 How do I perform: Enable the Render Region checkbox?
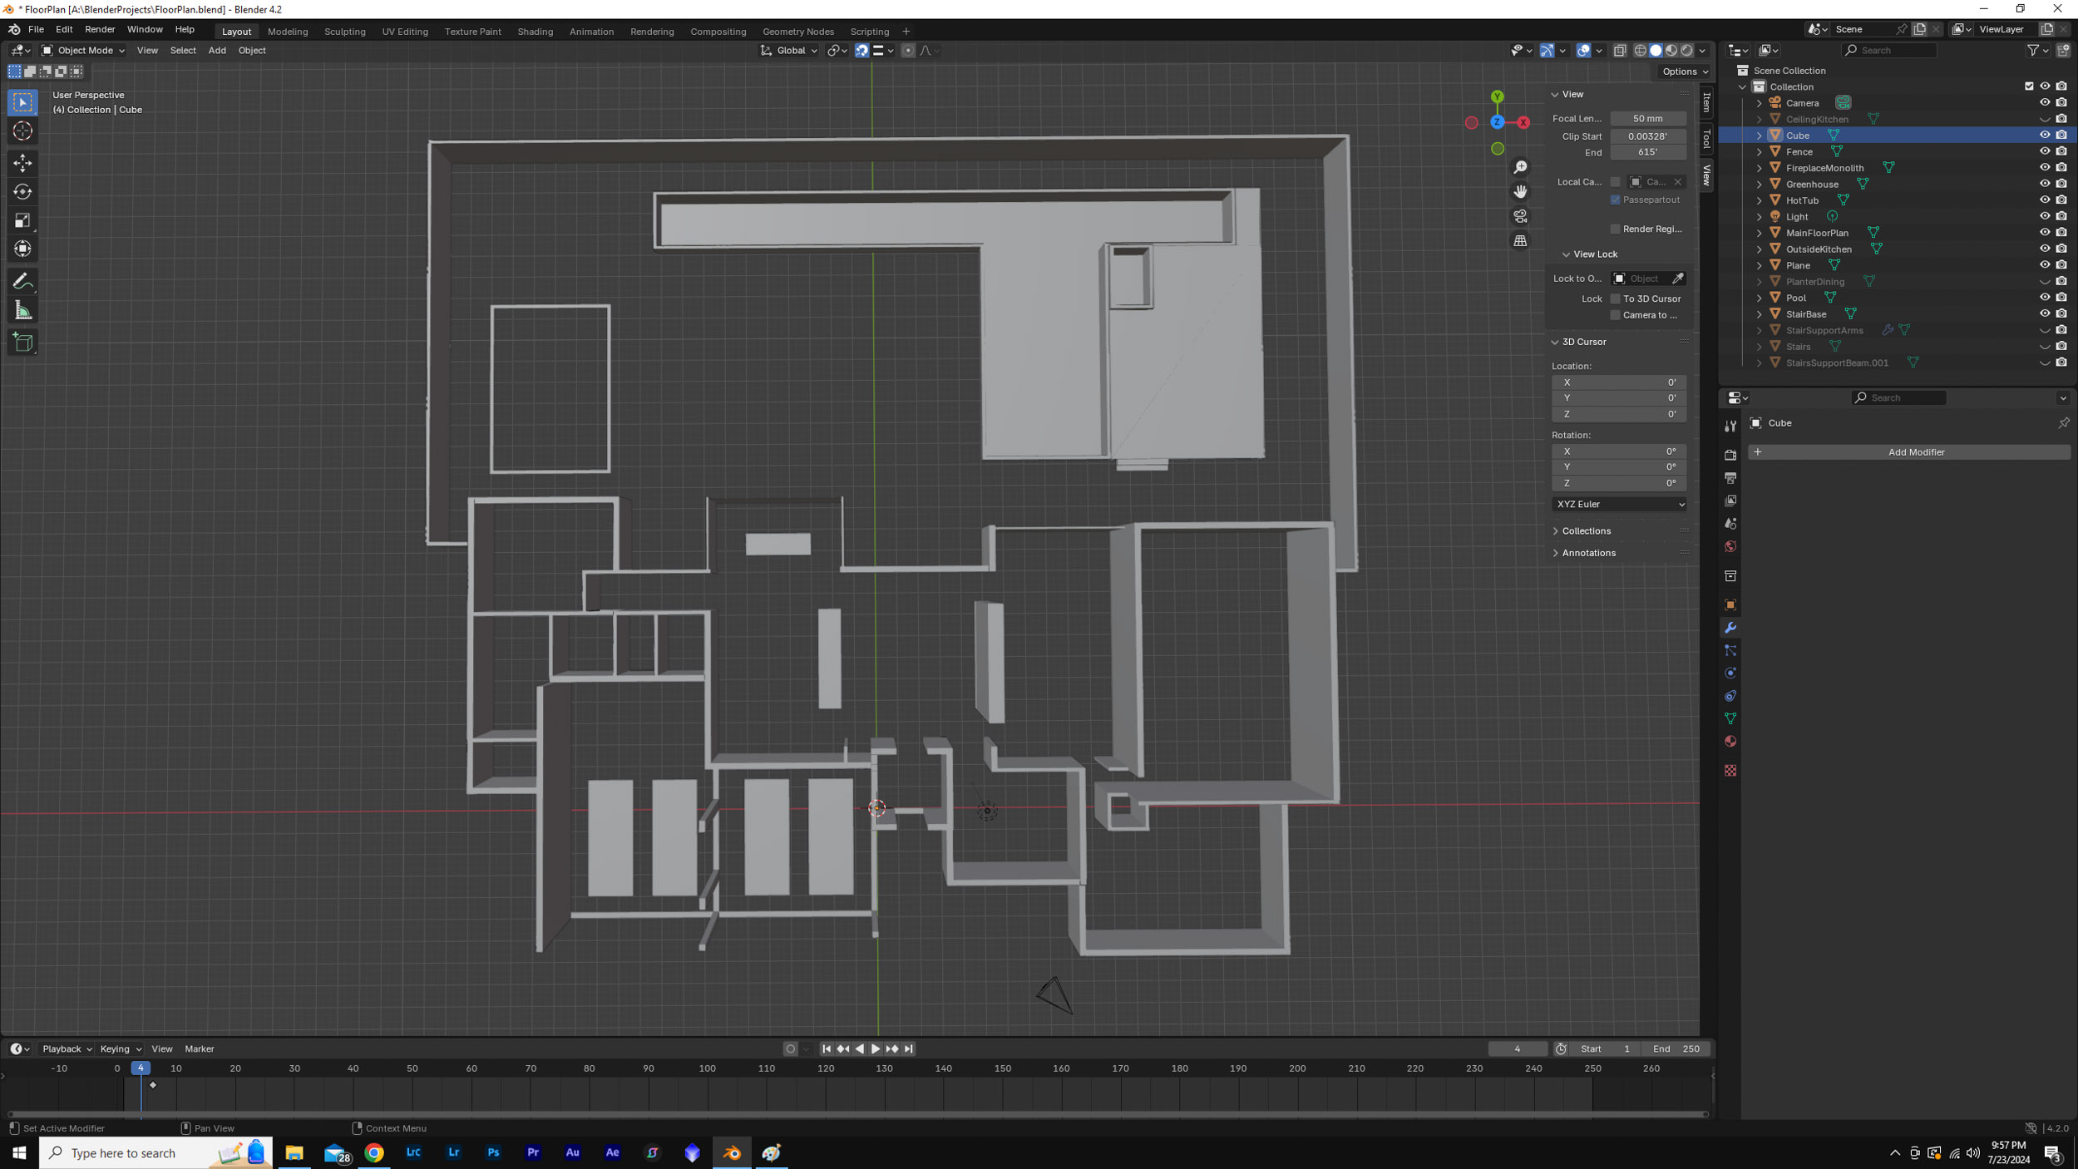tap(1615, 229)
